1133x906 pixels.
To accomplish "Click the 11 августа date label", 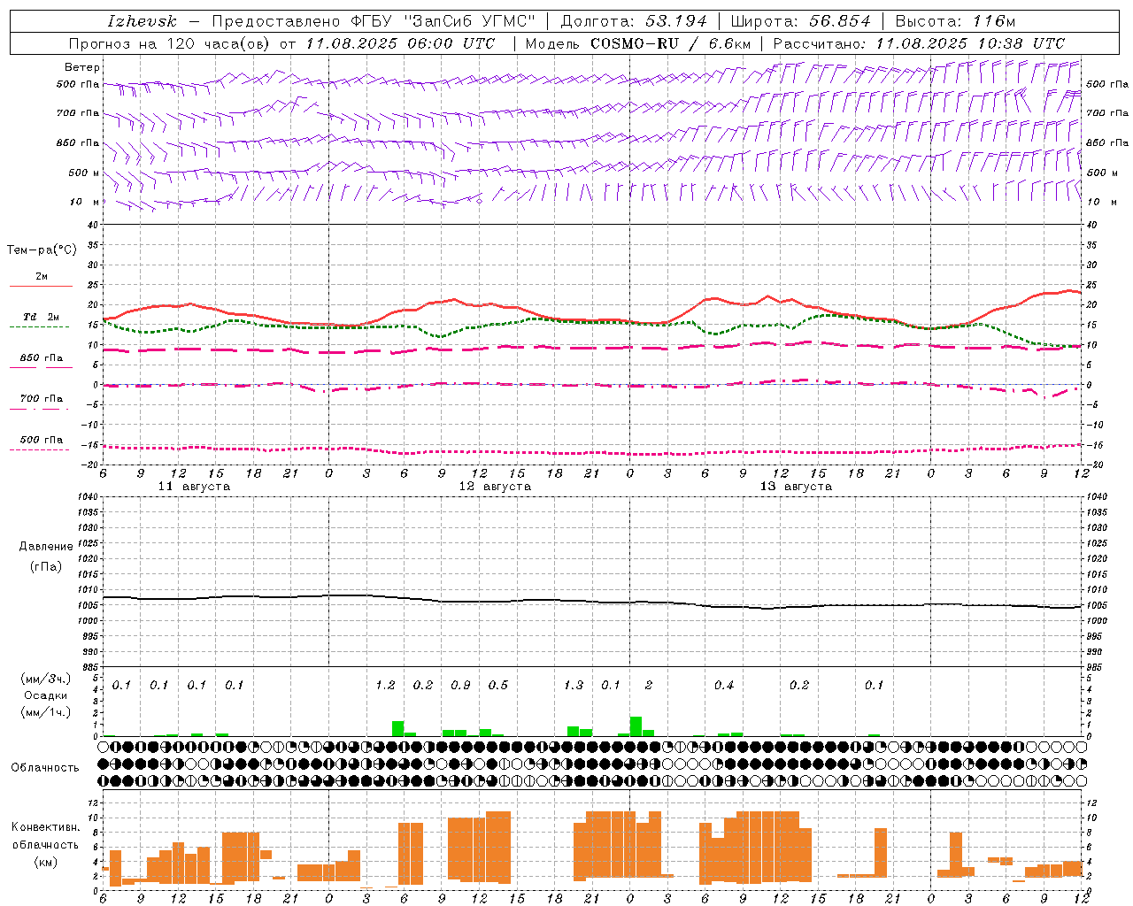I will pyautogui.click(x=194, y=487).
